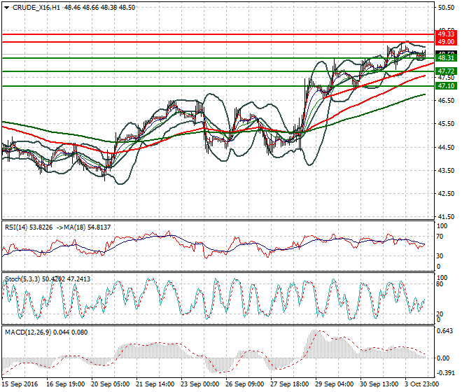
Task: Click the MACD(12,26,9) indicator label
Action: point(28,332)
